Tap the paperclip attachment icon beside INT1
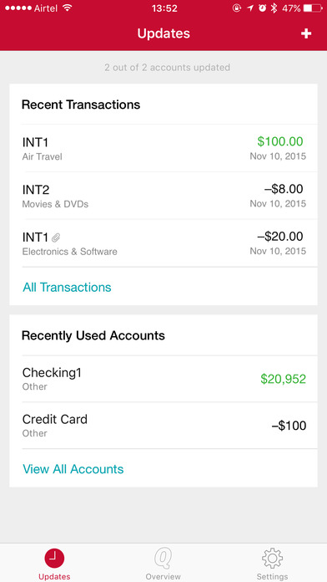The height and width of the screenshot is (582, 327). click(56, 237)
